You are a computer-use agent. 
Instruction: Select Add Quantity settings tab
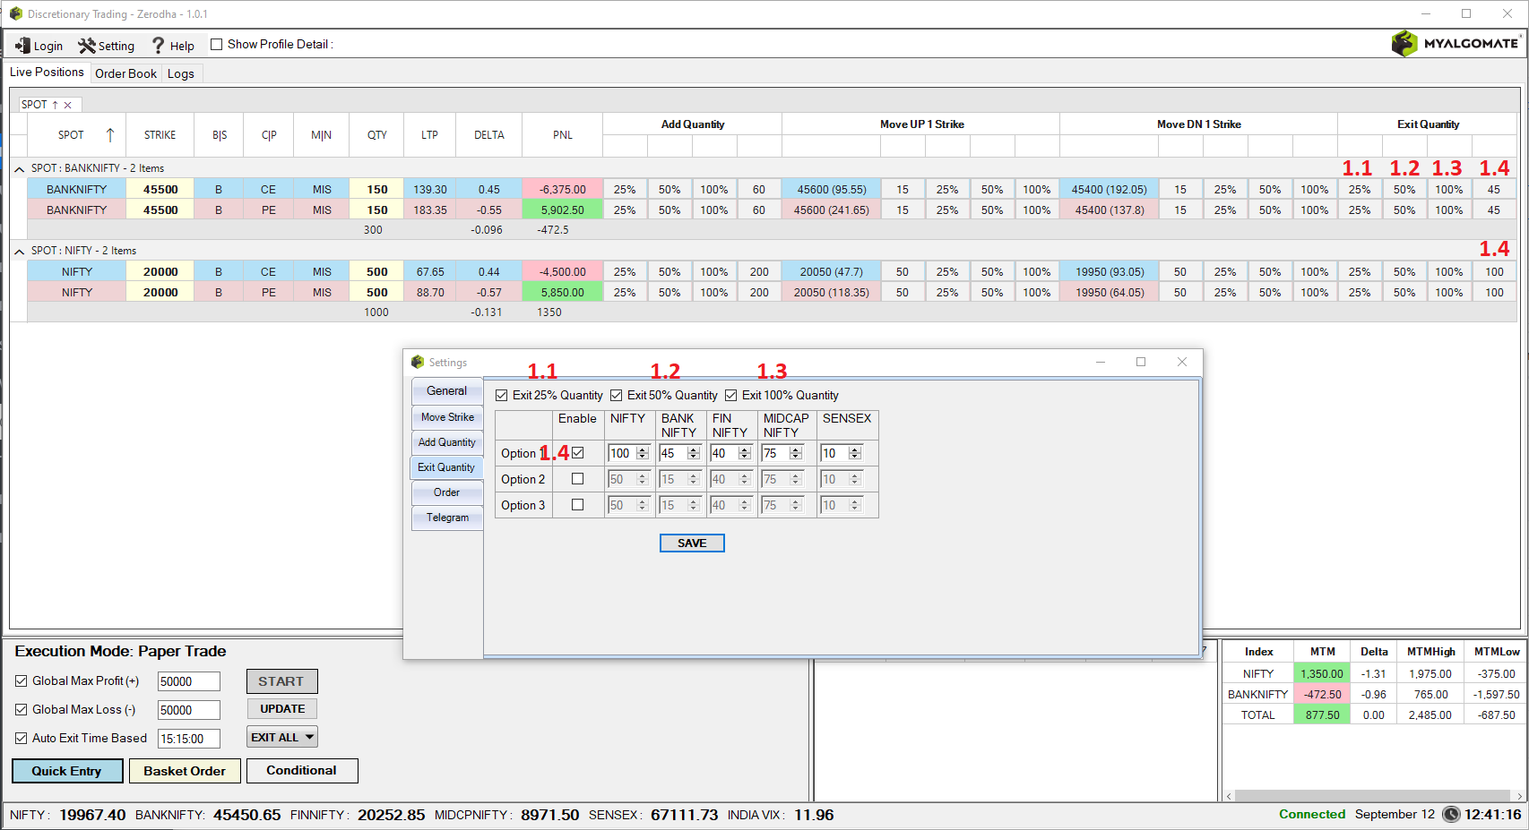click(x=447, y=442)
